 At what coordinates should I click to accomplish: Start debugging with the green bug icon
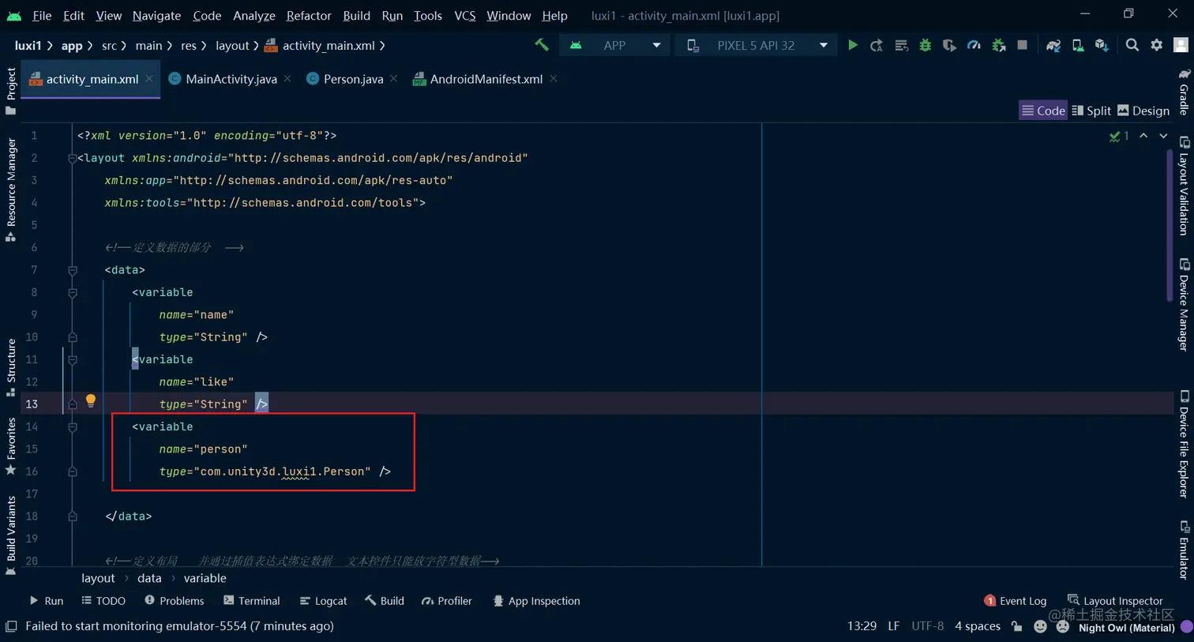click(926, 45)
